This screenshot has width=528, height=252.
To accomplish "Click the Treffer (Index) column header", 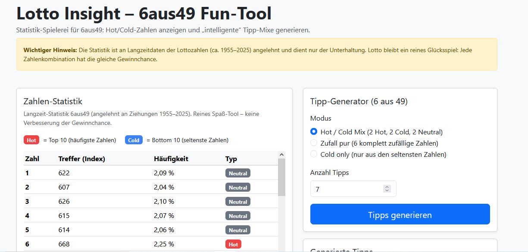I will pyautogui.click(x=82, y=159).
